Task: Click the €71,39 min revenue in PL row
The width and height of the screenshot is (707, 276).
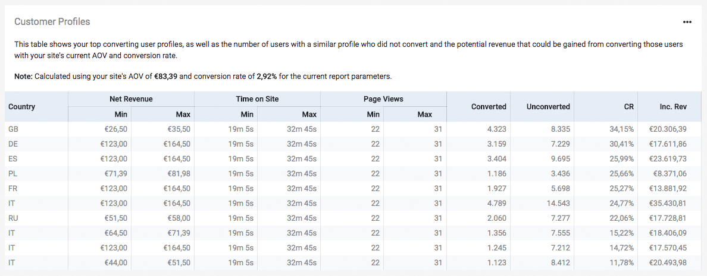Action: pos(117,173)
